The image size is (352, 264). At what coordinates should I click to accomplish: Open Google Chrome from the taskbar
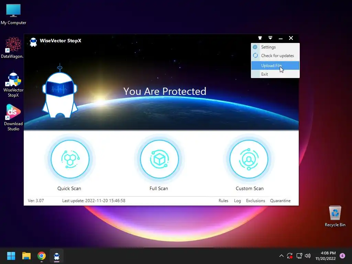[42, 256]
